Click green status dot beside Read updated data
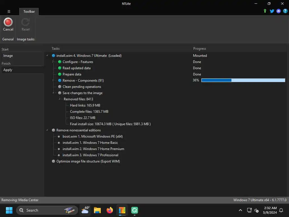 click(x=60, y=68)
